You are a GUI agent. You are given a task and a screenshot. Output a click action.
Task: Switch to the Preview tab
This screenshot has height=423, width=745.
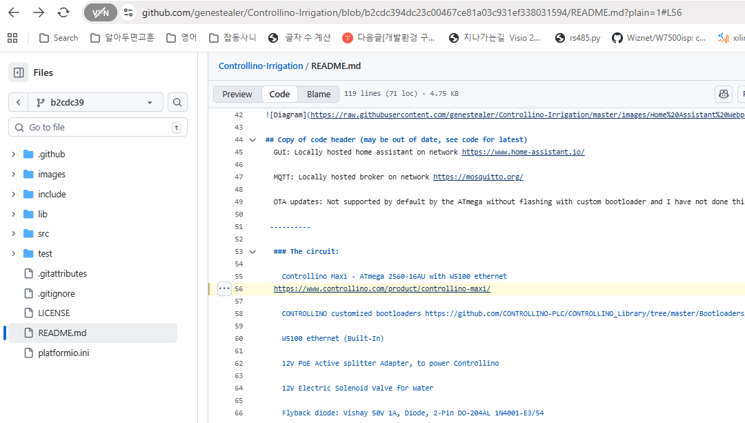click(x=237, y=94)
